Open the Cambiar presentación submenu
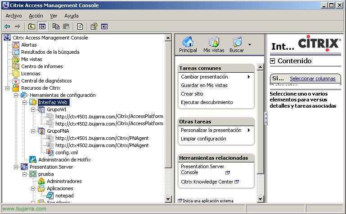Screen dimensions: 346x214 click(216, 77)
